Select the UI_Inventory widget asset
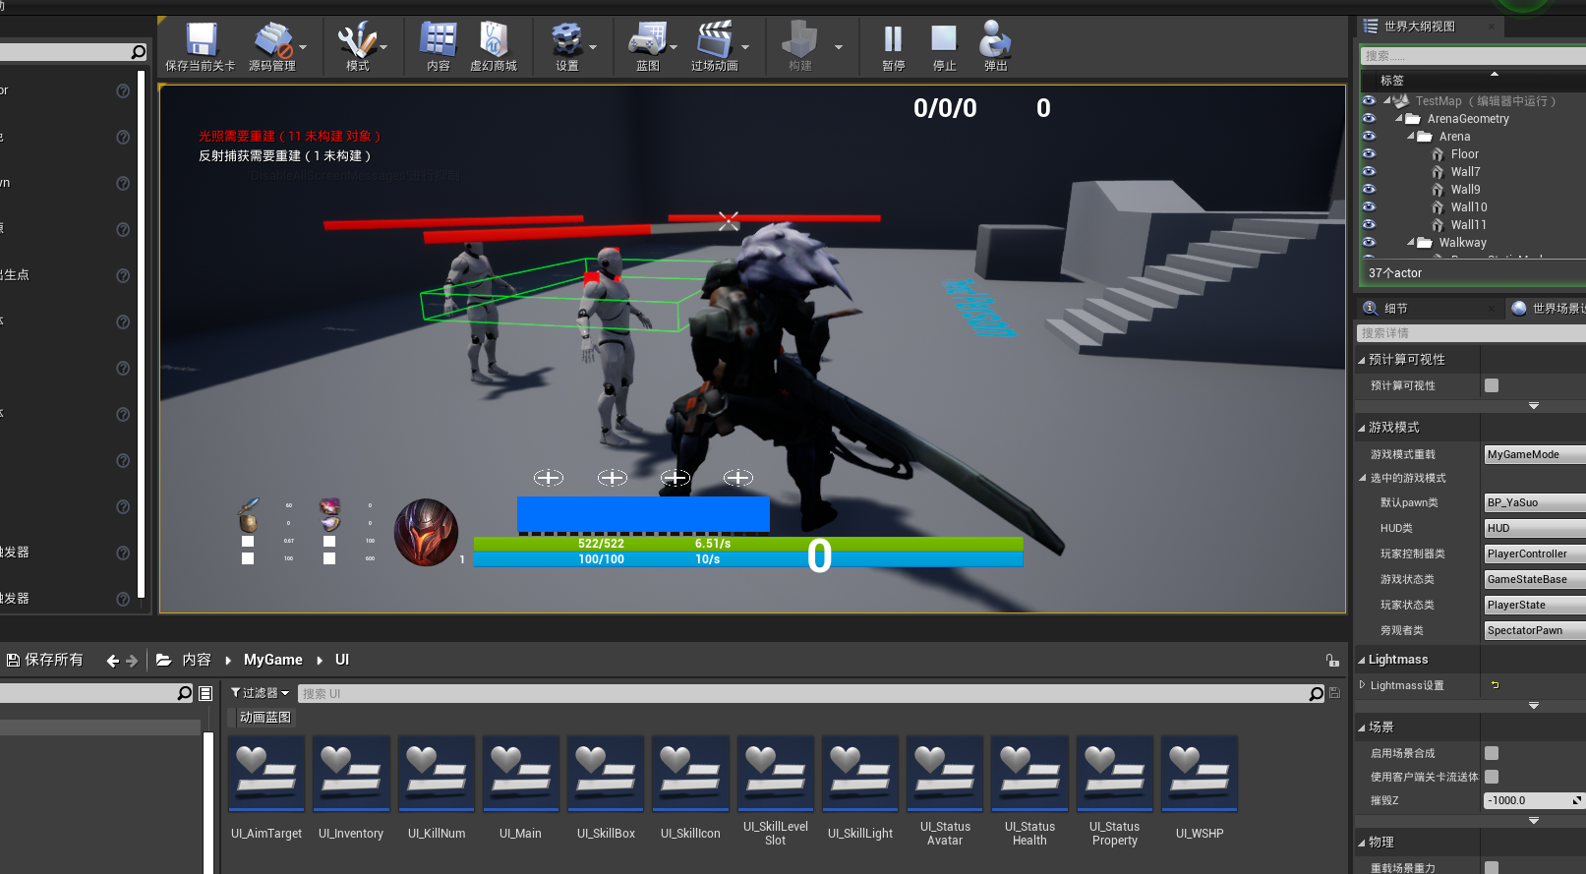 351,774
